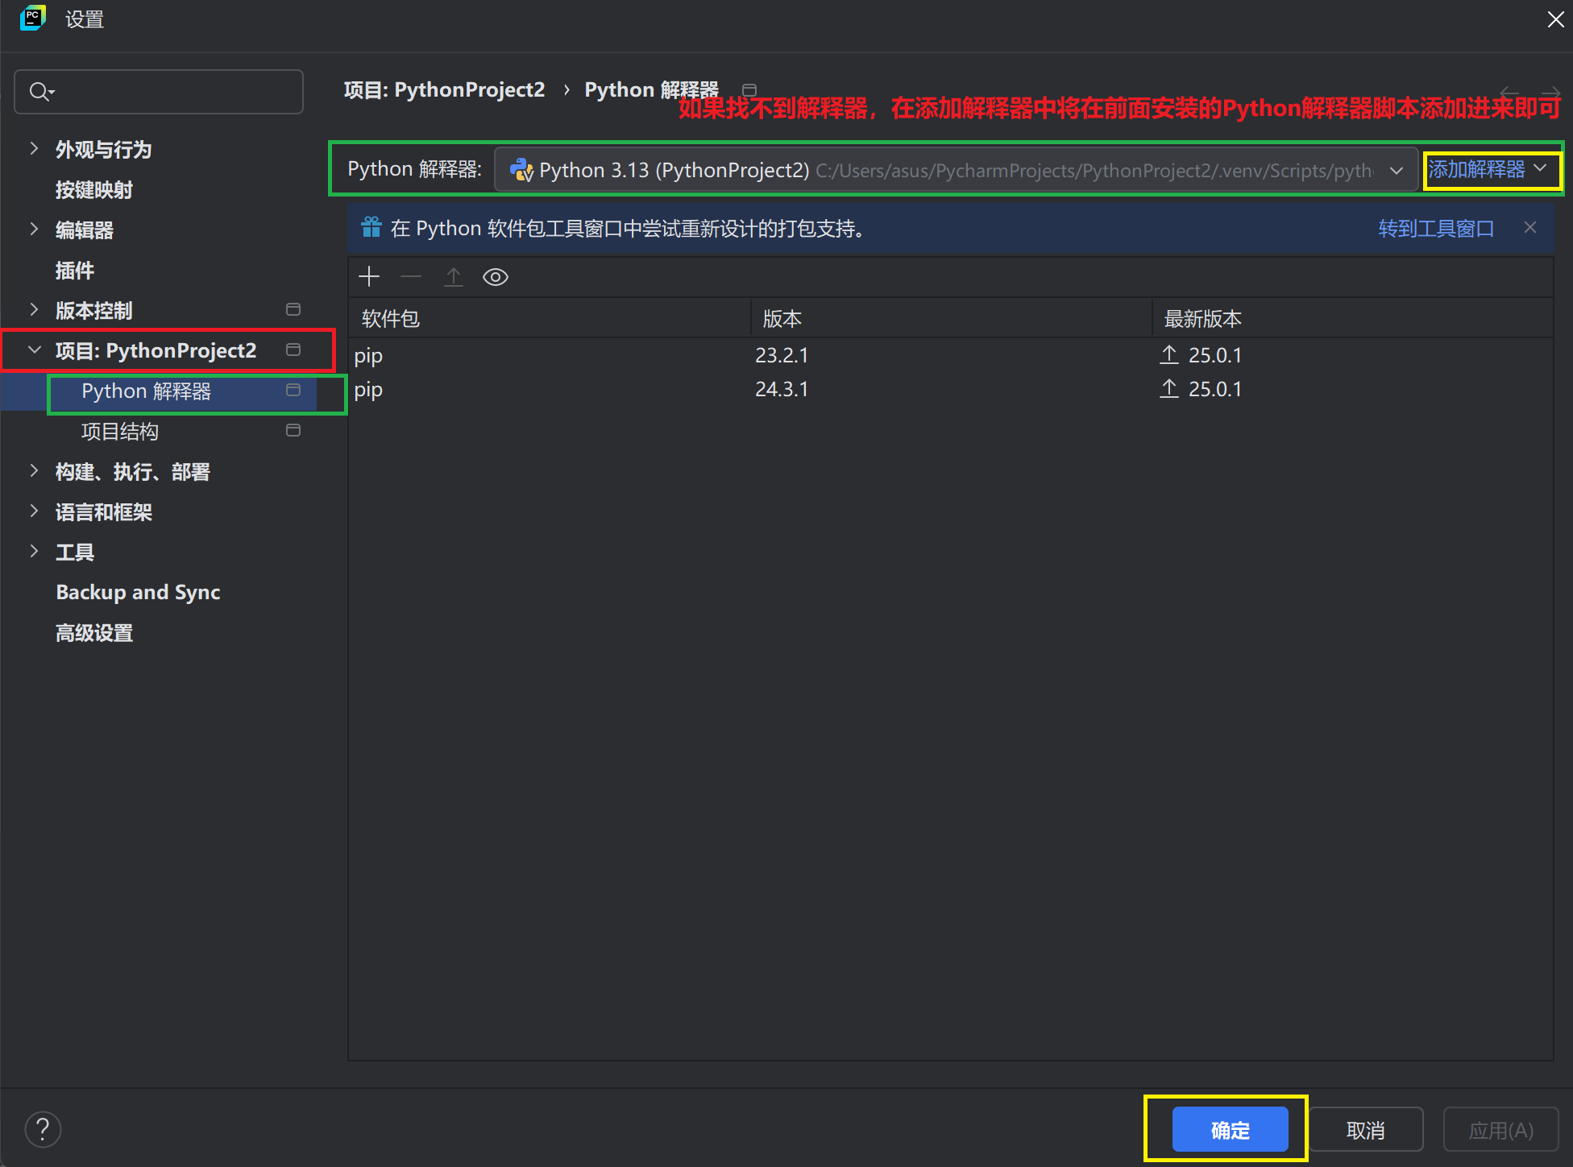Click the help question mark icon
Screen dimensions: 1573x1167
coord(43,1129)
